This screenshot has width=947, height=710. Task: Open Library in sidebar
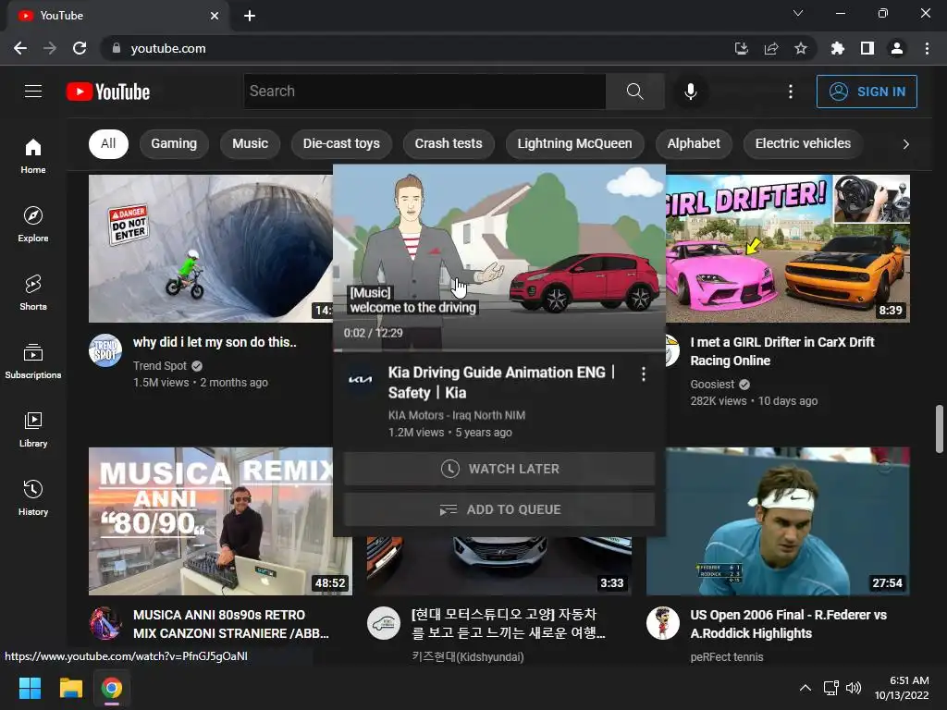(33, 429)
